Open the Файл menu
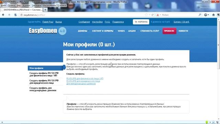Screen dimensions: 220x124 (3, 6)
